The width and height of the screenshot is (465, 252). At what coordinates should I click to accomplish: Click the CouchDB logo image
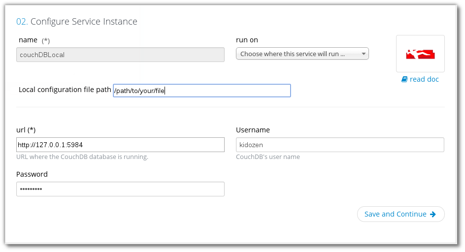pyautogui.click(x=420, y=54)
